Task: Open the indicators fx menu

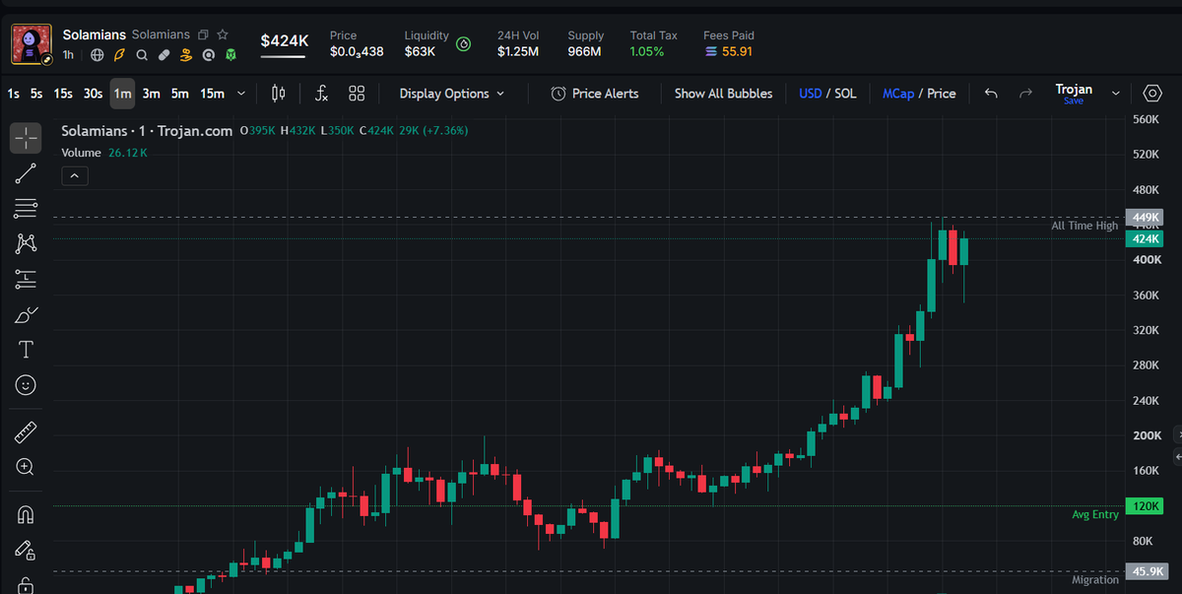Action: tap(321, 94)
